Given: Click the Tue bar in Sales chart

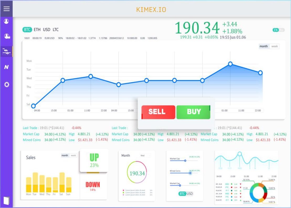Looking at the screenshot, I should [x=35, y=182].
